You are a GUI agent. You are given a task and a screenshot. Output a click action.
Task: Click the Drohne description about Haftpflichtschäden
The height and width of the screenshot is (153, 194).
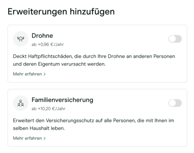94,60
